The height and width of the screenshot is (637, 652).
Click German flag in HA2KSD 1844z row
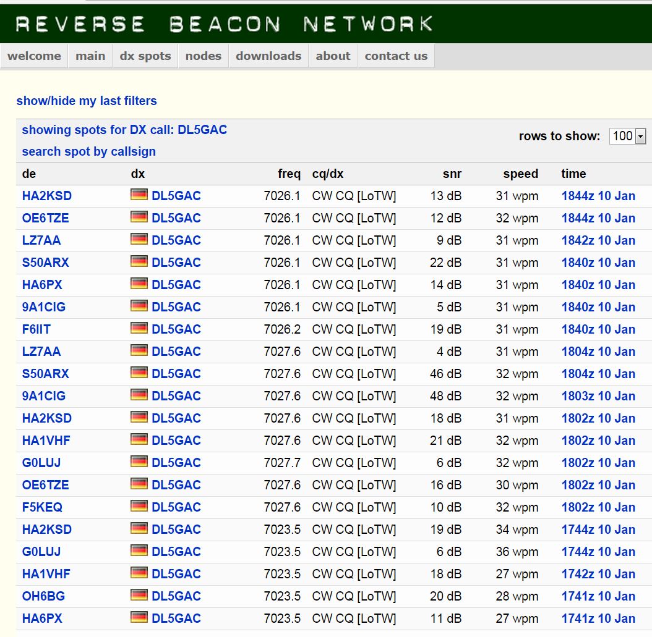tap(139, 195)
